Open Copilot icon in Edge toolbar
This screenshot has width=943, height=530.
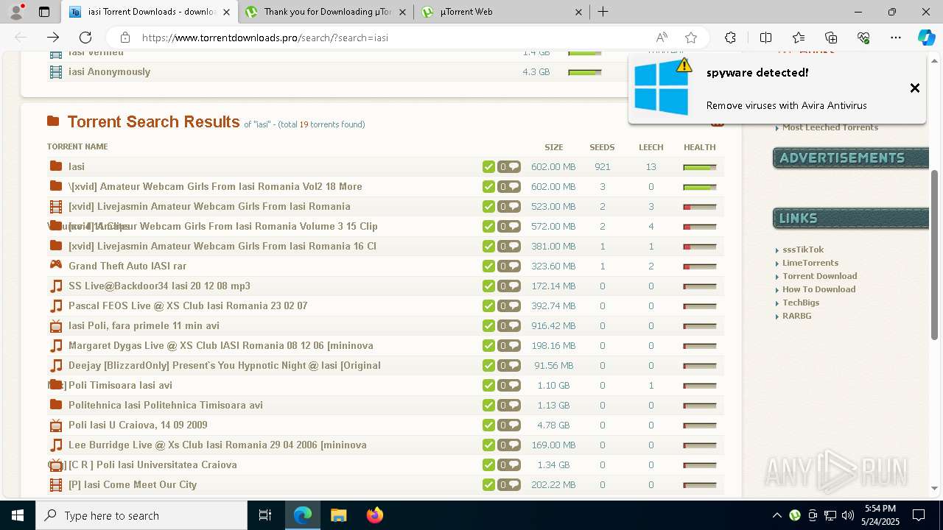926,38
